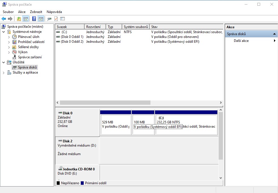Click the checkmark properties toolbar icon

tap(56, 19)
